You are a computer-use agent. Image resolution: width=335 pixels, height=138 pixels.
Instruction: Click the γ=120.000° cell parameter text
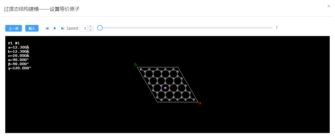click(x=20, y=68)
